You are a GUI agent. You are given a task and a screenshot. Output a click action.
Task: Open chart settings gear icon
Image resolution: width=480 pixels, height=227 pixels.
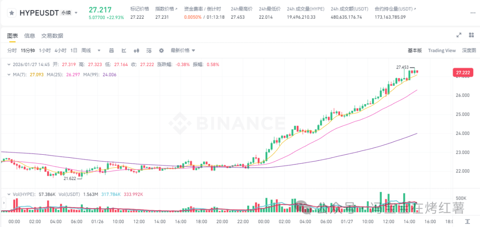click(161, 51)
